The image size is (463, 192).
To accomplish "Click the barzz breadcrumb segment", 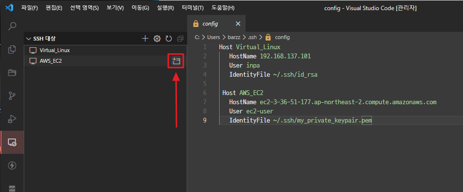I will point(234,37).
